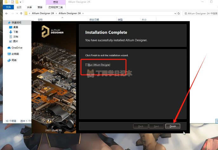This screenshot has height=150, width=218.
Task: Switch to the 共享 ribbon tab
Action: point(30,7)
